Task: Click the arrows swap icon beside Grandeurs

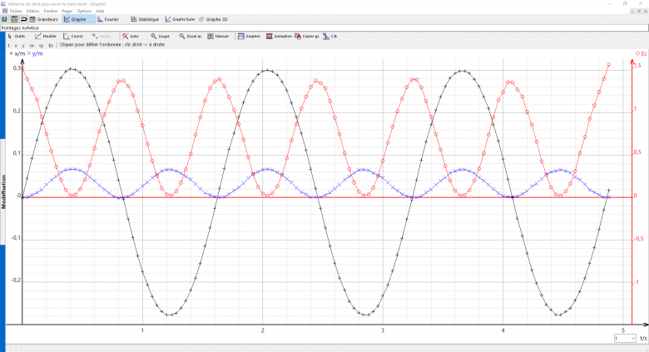Action: (23, 19)
